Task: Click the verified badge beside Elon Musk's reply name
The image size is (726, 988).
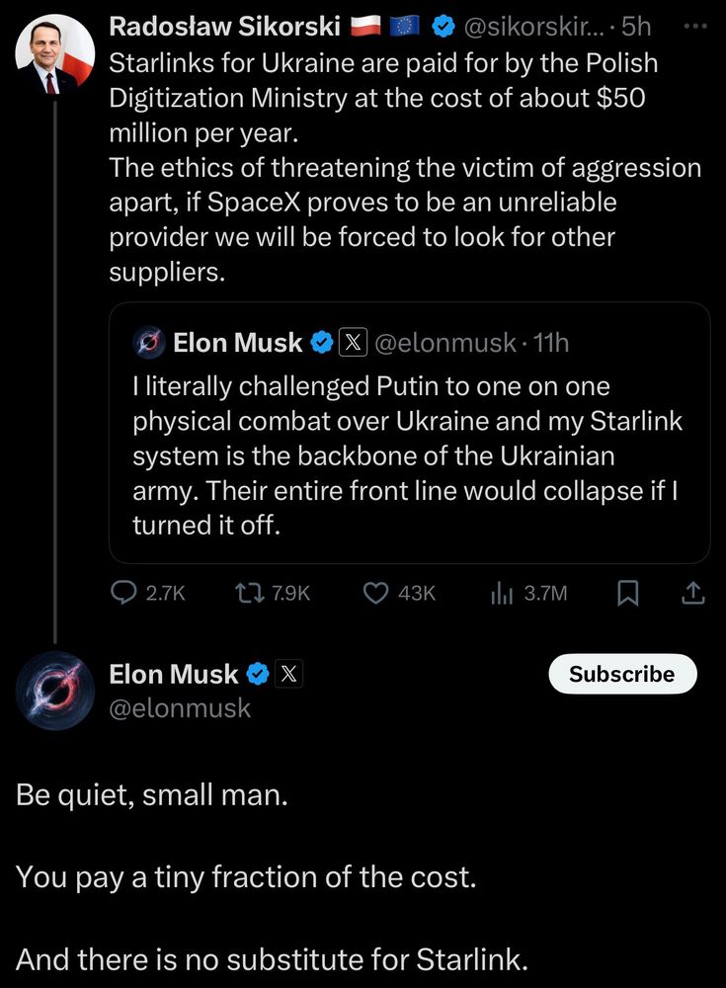Action: click(x=257, y=674)
